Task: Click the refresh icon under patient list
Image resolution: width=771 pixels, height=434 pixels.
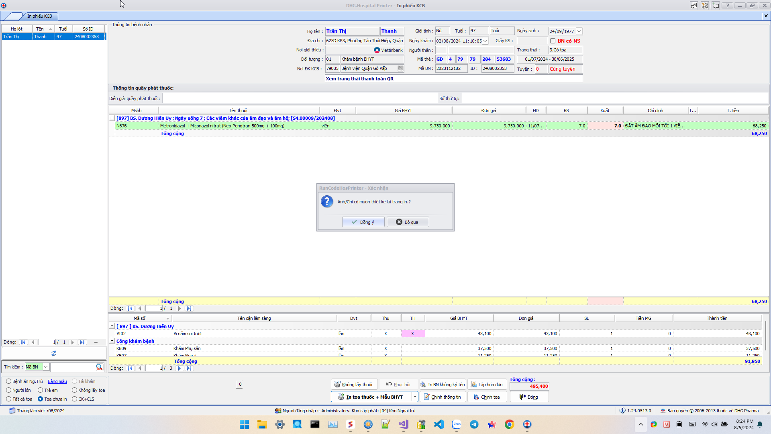Action: pos(54,353)
